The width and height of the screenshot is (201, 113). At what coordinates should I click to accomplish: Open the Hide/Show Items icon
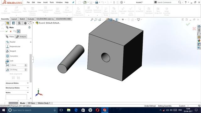tap(123, 19)
